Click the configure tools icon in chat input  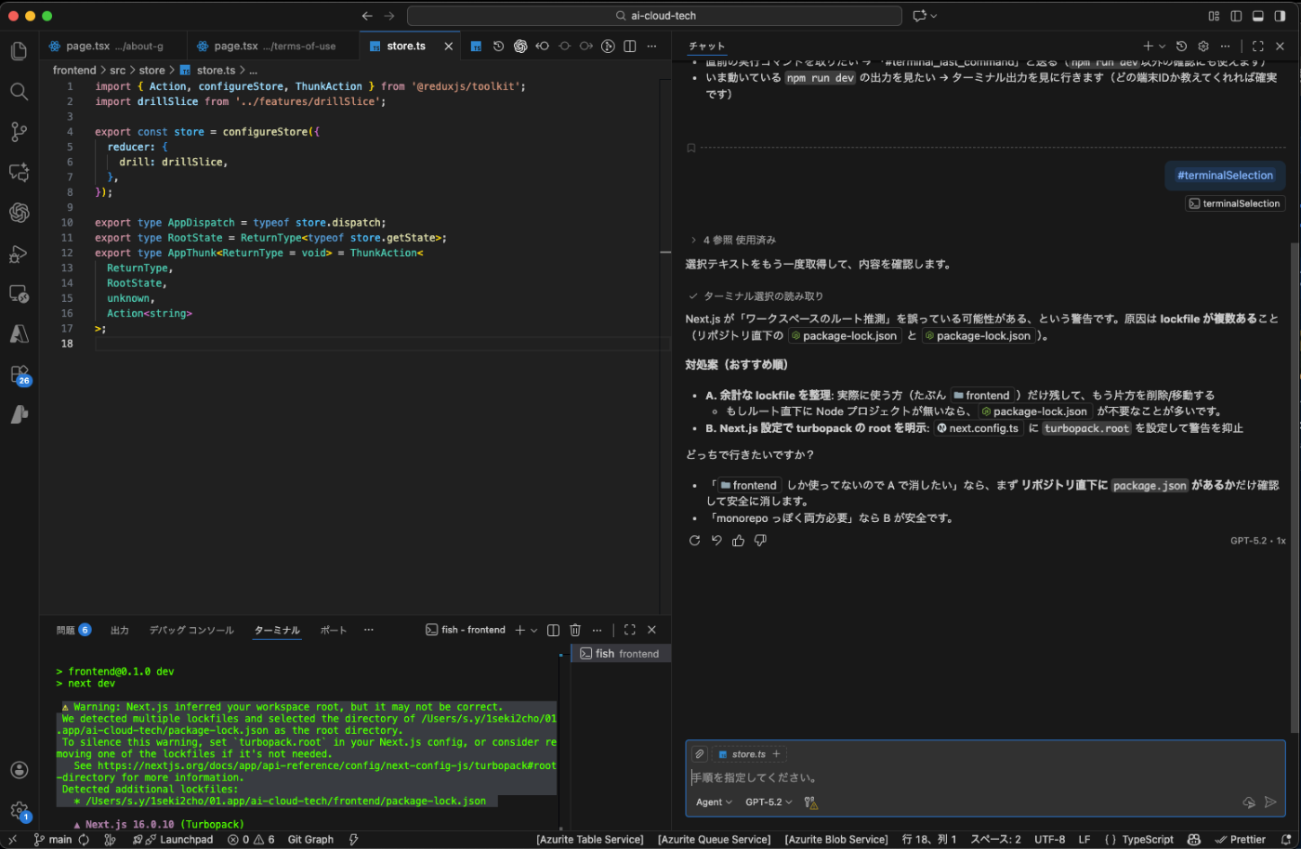810,803
